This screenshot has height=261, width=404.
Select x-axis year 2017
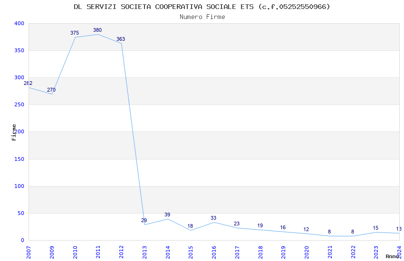tap(237, 252)
